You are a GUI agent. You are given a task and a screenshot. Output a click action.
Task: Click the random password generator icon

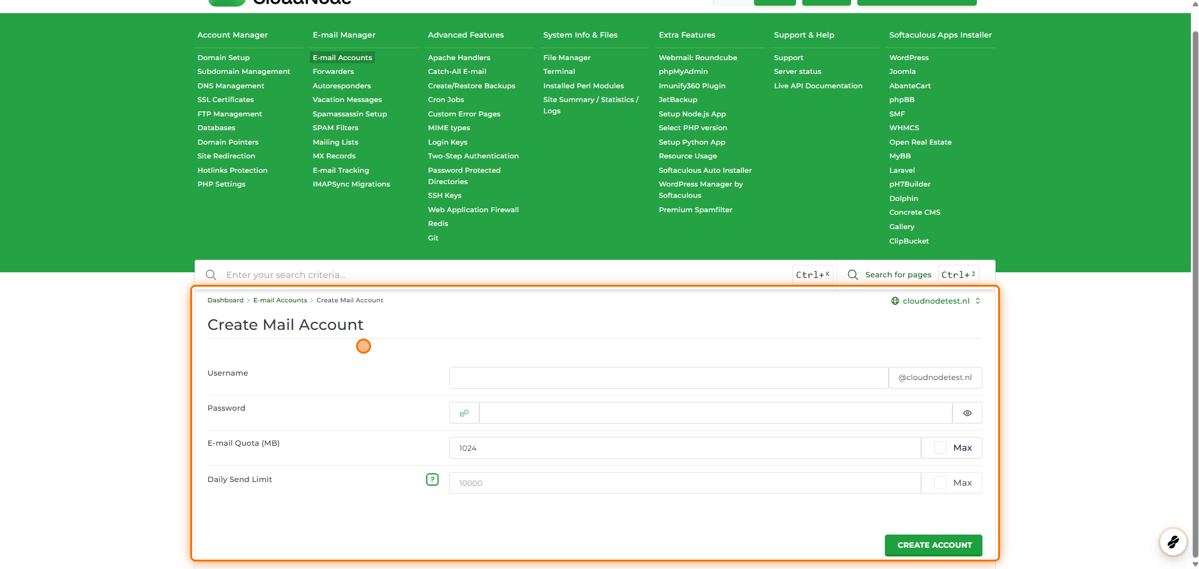click(464, 413)
